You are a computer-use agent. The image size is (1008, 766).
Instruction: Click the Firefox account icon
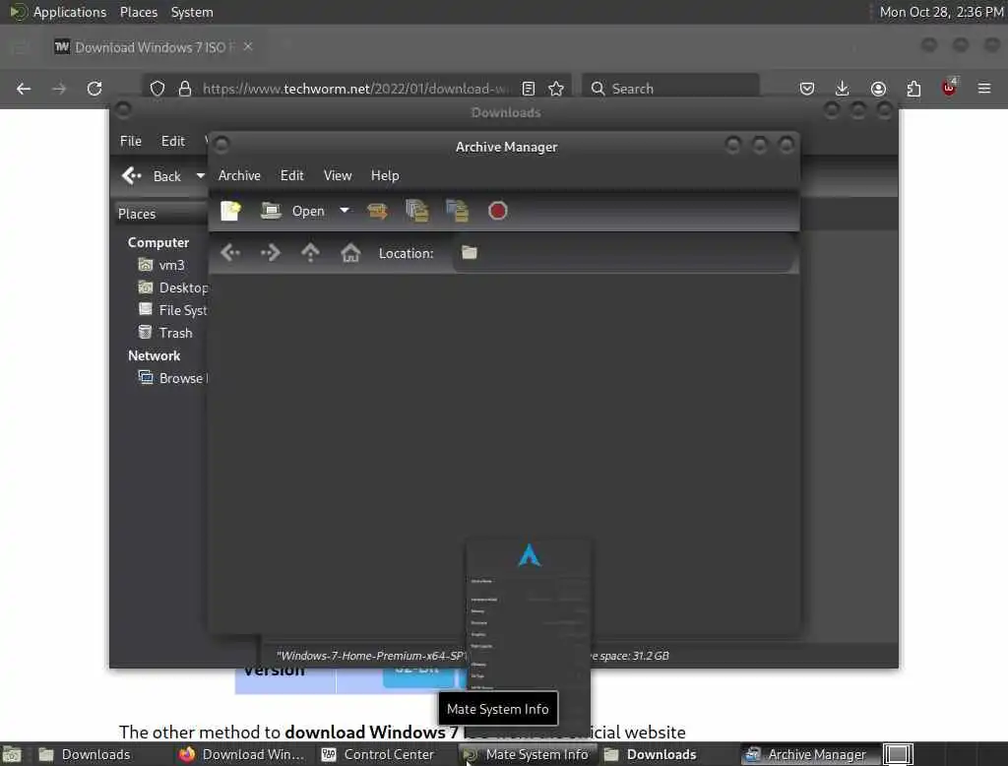[x=878, y=89]
